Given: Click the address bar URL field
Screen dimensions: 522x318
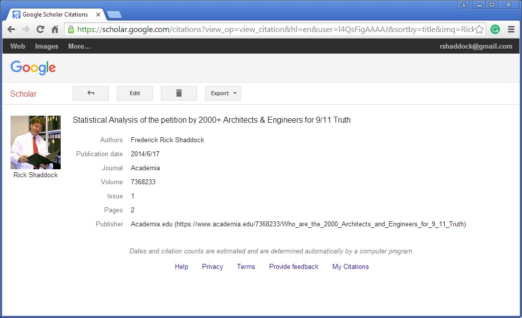Looking at the screenshot, I should click(275, 29).
